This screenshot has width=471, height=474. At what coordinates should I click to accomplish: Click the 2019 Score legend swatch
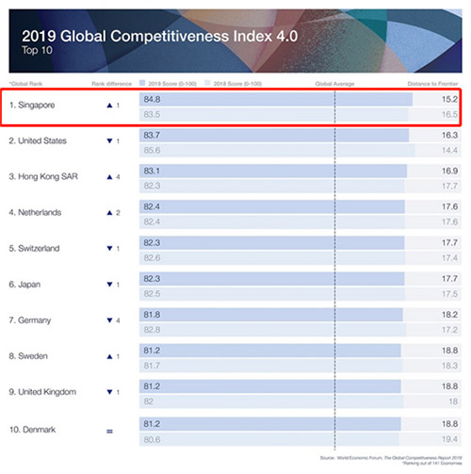point(142,83)
